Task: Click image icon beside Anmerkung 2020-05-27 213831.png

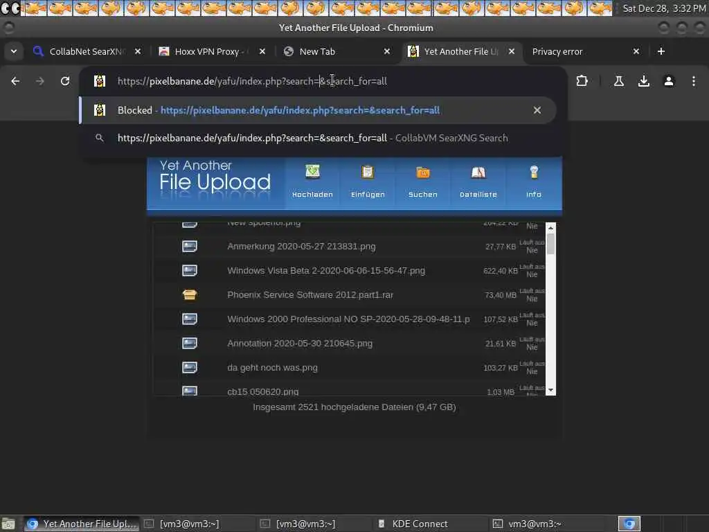Action: pos(190,246)
